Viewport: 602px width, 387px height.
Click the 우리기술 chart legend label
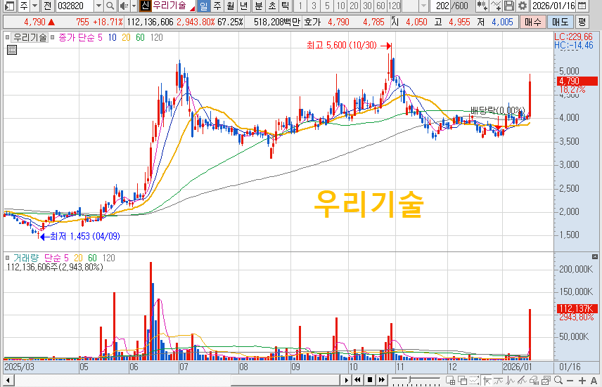(30, 38)
